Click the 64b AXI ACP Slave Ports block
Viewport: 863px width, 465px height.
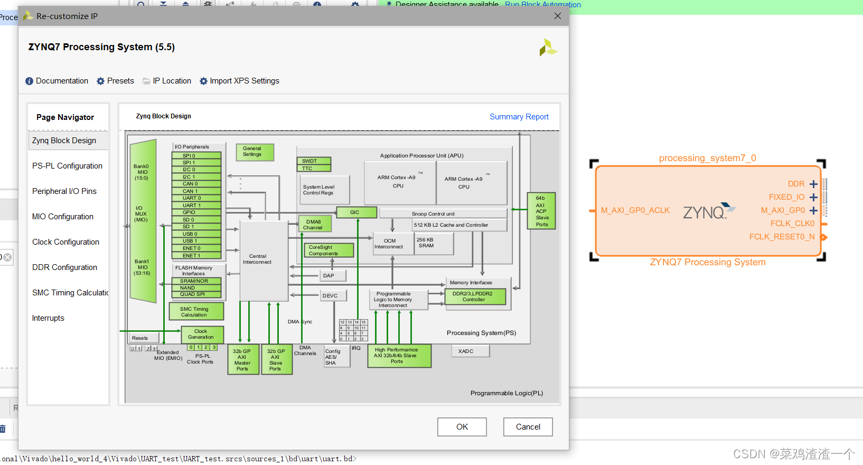pyautogui.click(x=541, y=211)
